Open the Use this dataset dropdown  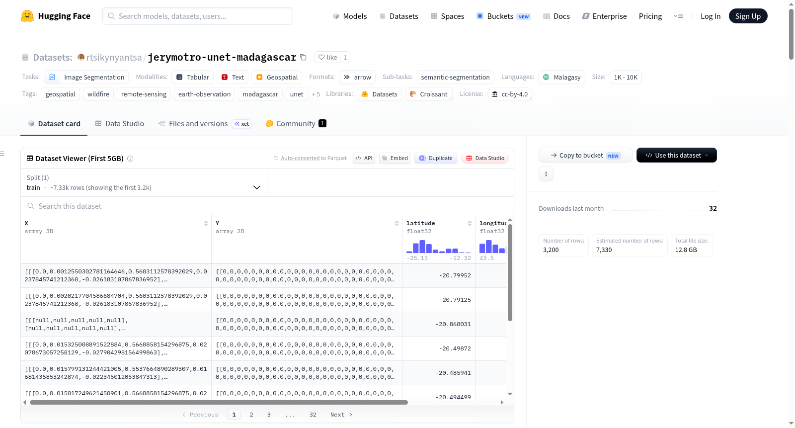click(677, 155)
